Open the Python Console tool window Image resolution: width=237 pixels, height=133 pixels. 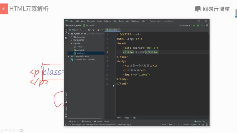(x=101, y=122)
